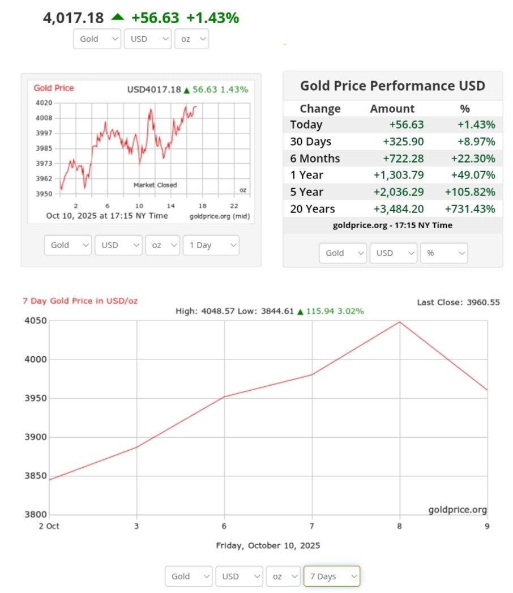Open the 7 Days time range dropdown
The height and width of the screenshot is (593, 513).
(331, 576)
